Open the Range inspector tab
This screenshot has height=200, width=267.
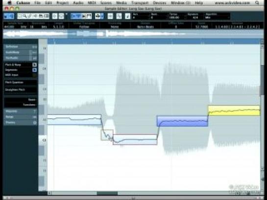pyautogui.click(x=21, y=117)
